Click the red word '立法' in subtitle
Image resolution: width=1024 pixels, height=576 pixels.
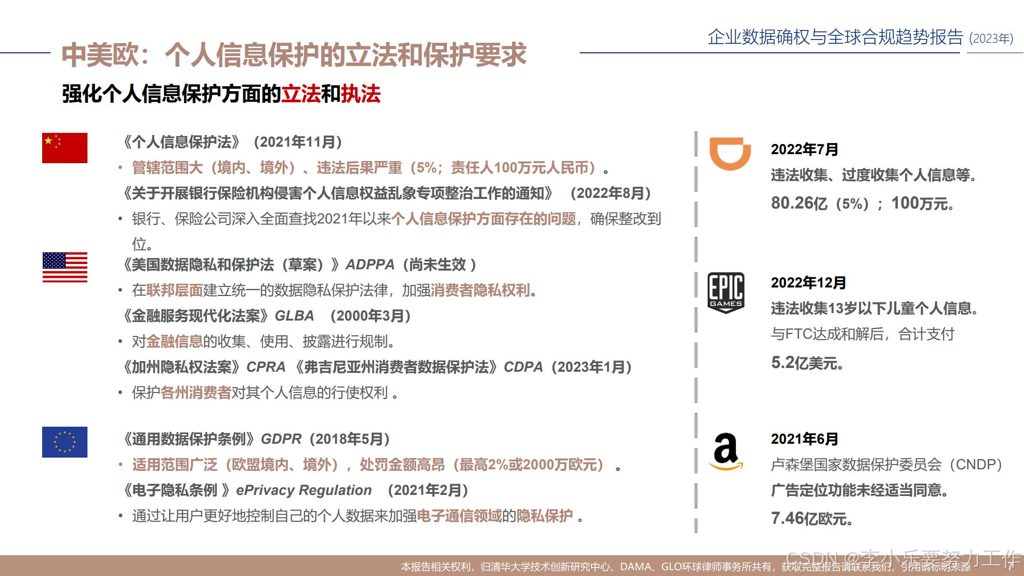tap(301, 94)
